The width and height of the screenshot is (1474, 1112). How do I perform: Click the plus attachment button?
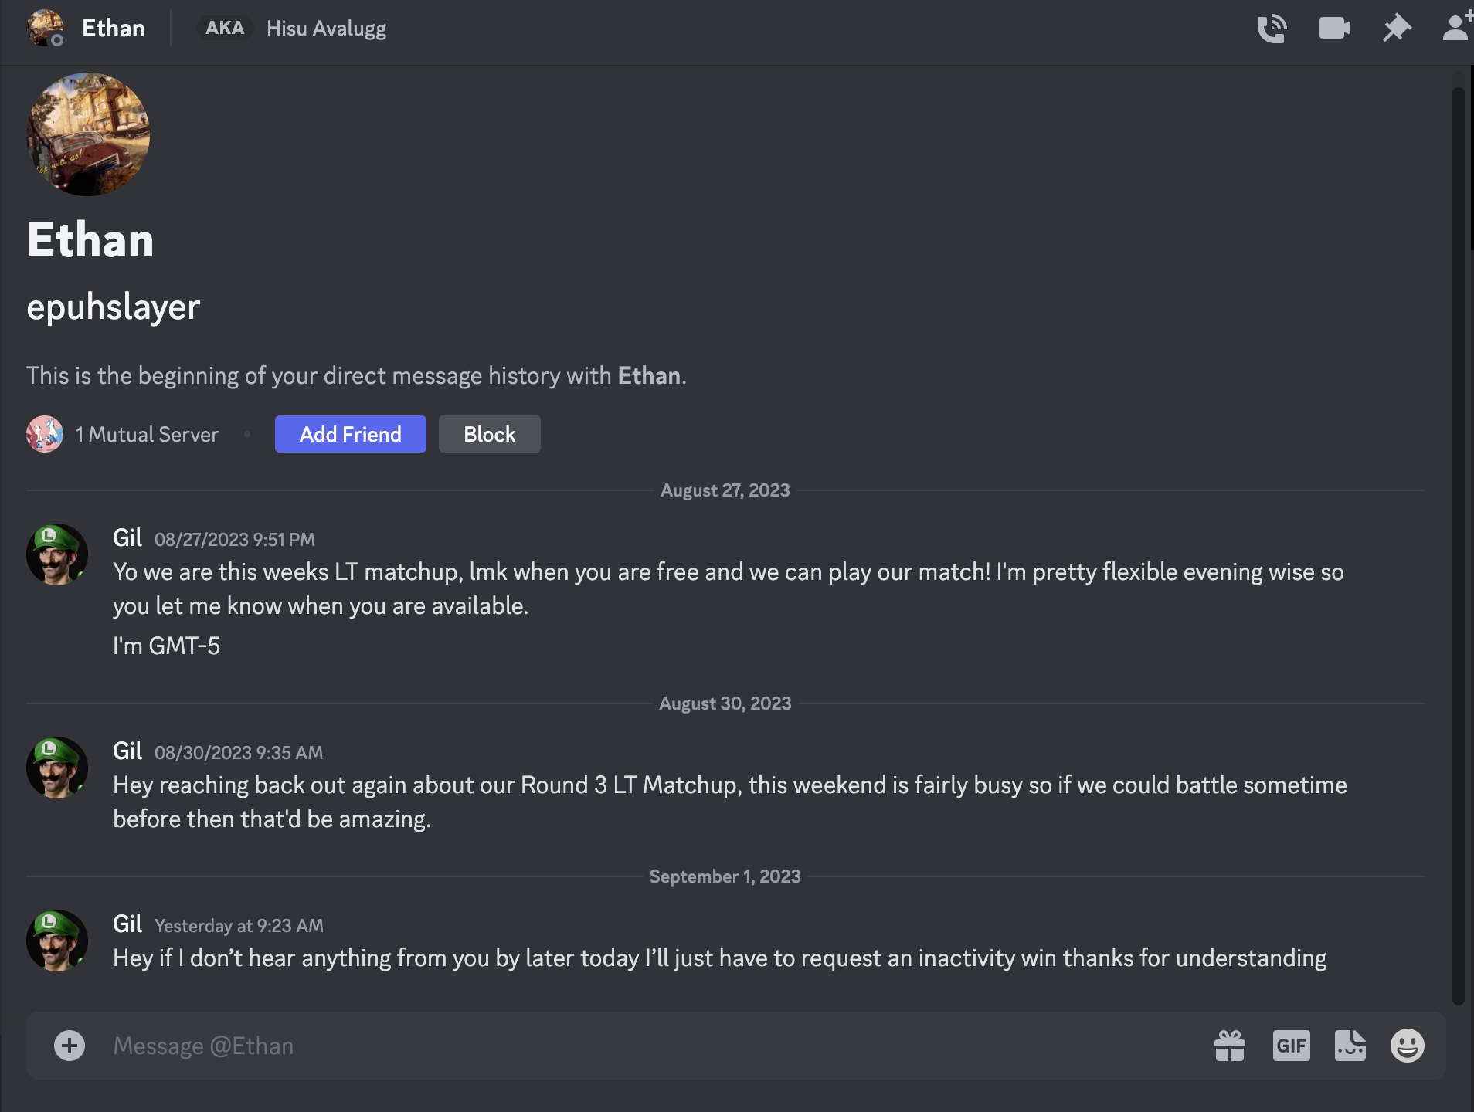click(70, 1046)
